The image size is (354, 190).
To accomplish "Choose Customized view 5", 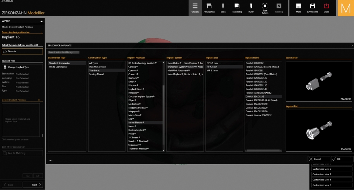I will click(x=332, y=185).
